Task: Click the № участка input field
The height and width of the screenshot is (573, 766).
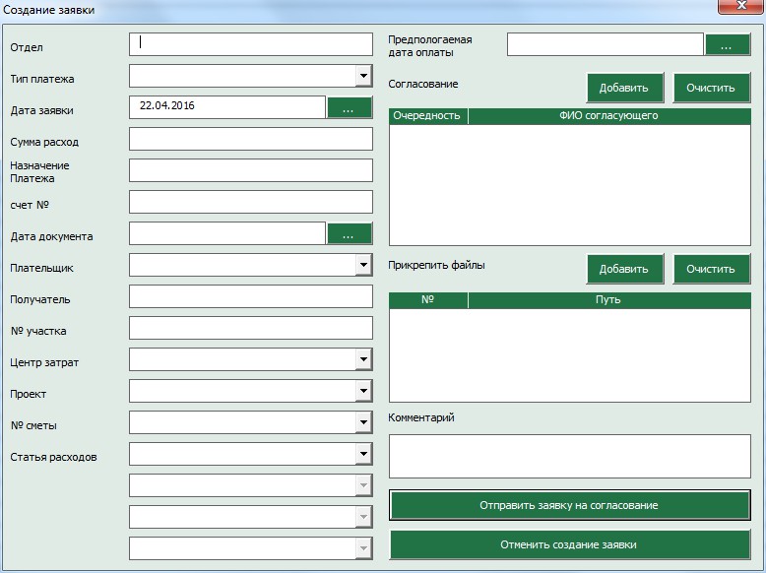Action: pyautogui.click(x=251, y=328)
